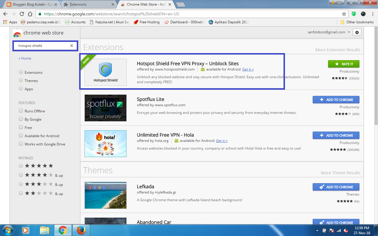Click the « Home link
Screen dimensions: 378x236
(25, 58)
